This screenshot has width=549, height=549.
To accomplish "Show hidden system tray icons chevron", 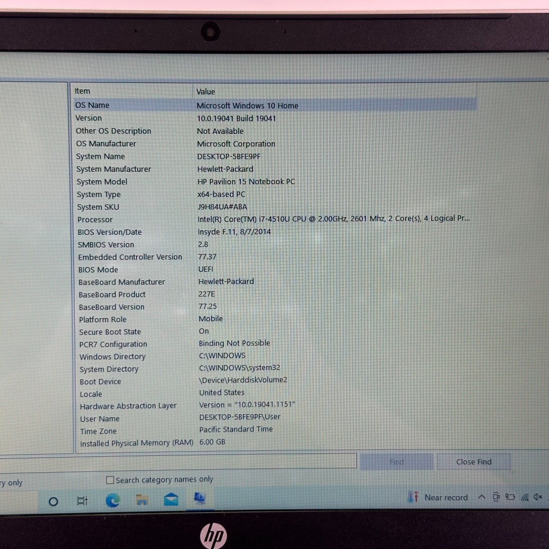I will [481, 497].
